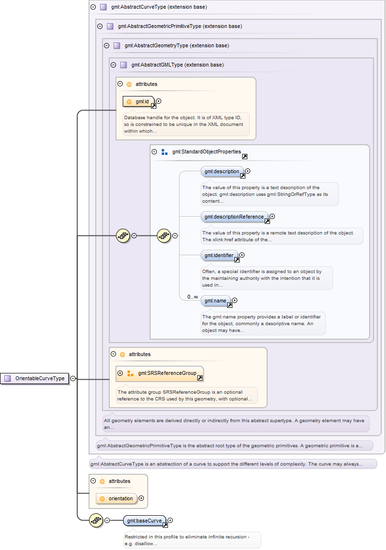Collapse the gml:StandardObjectProperties group
386x550 pixels.
coord(154,151)
